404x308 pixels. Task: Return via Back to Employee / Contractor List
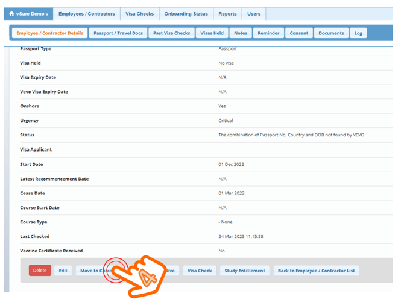click(316, 271)
